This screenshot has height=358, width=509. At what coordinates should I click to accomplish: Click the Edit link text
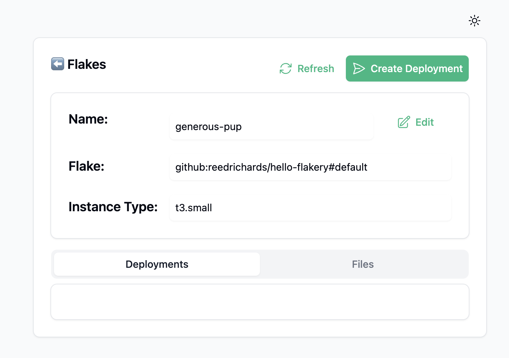click(x=425, y=122)
